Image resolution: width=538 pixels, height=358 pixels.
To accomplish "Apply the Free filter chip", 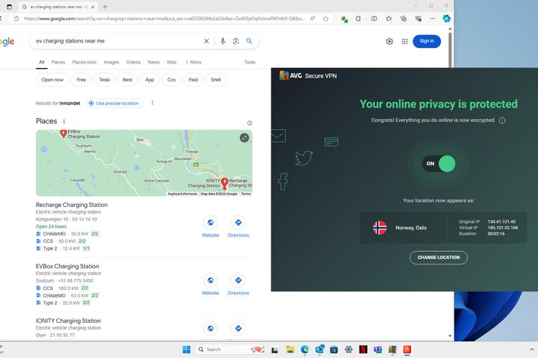I will (x=81, y=80).
